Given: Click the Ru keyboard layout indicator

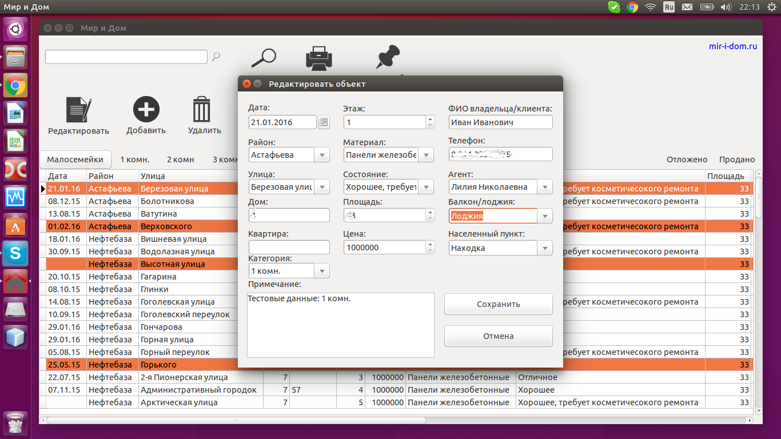Looking at the screenshot, I should [x=669, y=7].
